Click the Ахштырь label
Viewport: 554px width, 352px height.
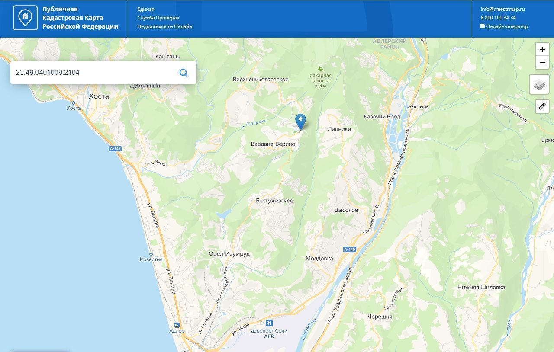[x=418, y=106]
